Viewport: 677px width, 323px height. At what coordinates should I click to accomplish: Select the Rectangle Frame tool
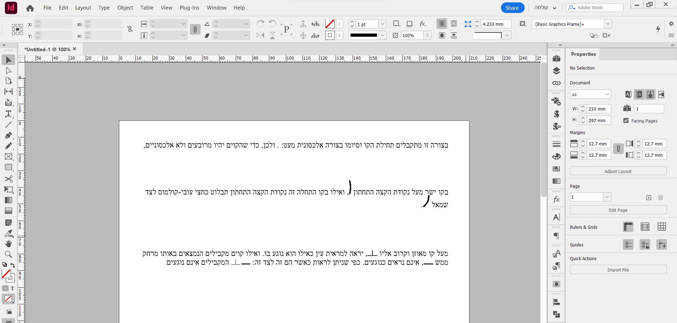pos(8,157)
